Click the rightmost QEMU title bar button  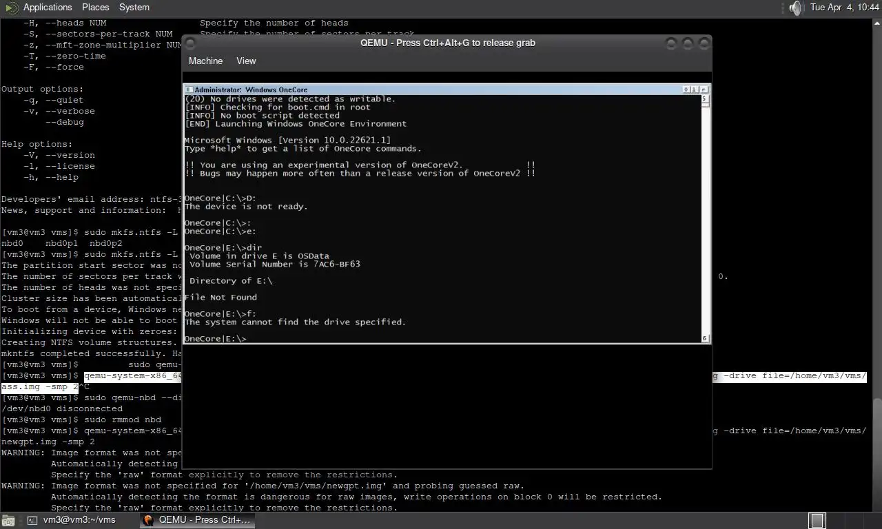click(703, 43)
